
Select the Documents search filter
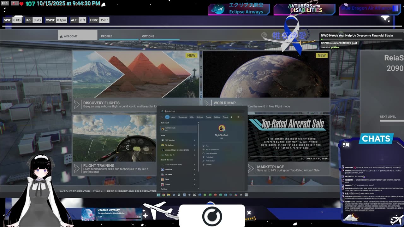(183, 117)
